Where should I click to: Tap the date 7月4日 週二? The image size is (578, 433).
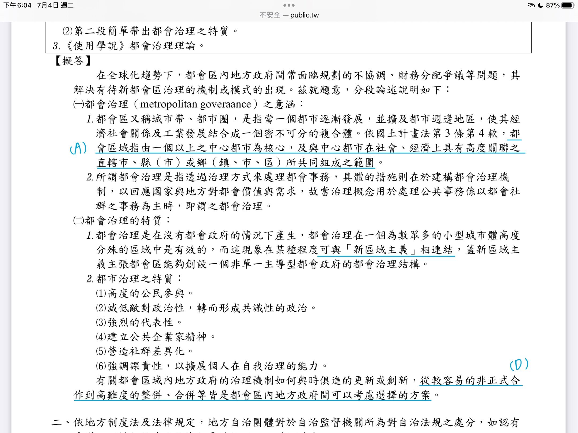pyautogui.click(x=55, y=5)
